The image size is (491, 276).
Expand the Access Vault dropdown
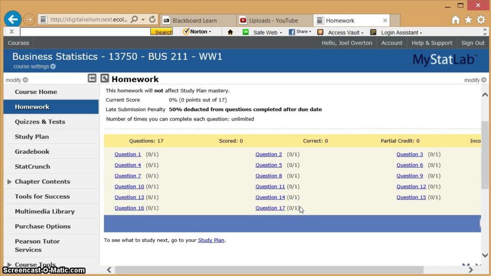tap(345, 32)
